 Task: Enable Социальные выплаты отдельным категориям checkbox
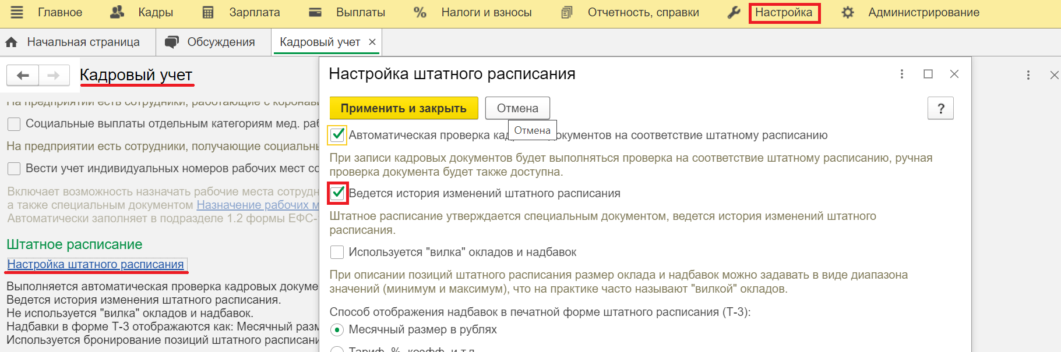[x=14, y=124]
